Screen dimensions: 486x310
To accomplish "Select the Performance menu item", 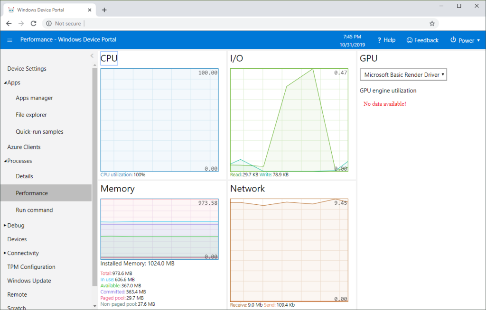I will 46,193.
